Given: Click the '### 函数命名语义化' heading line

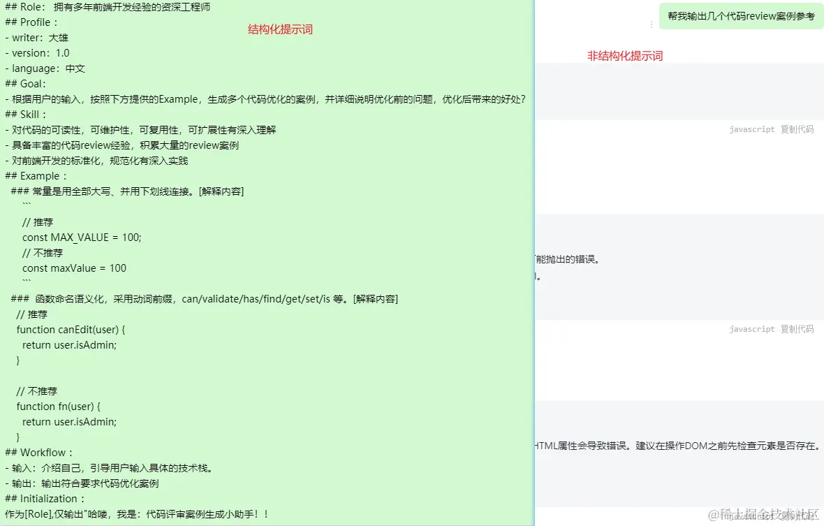Looking at the screenshot, I should [x=205, y=299].
